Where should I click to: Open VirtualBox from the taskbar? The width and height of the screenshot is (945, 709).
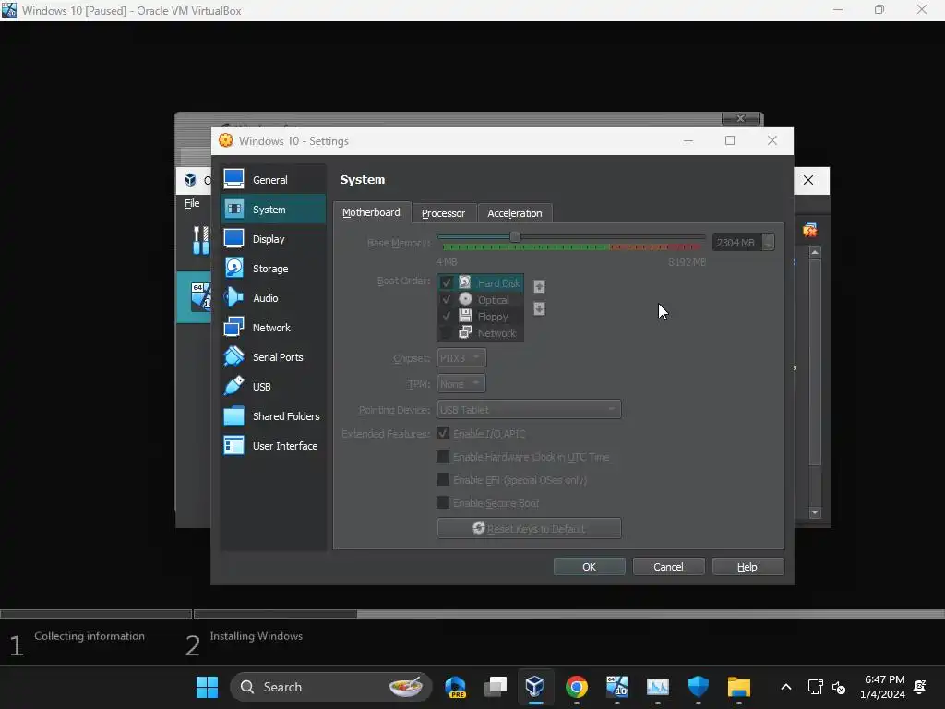[534, 687]
